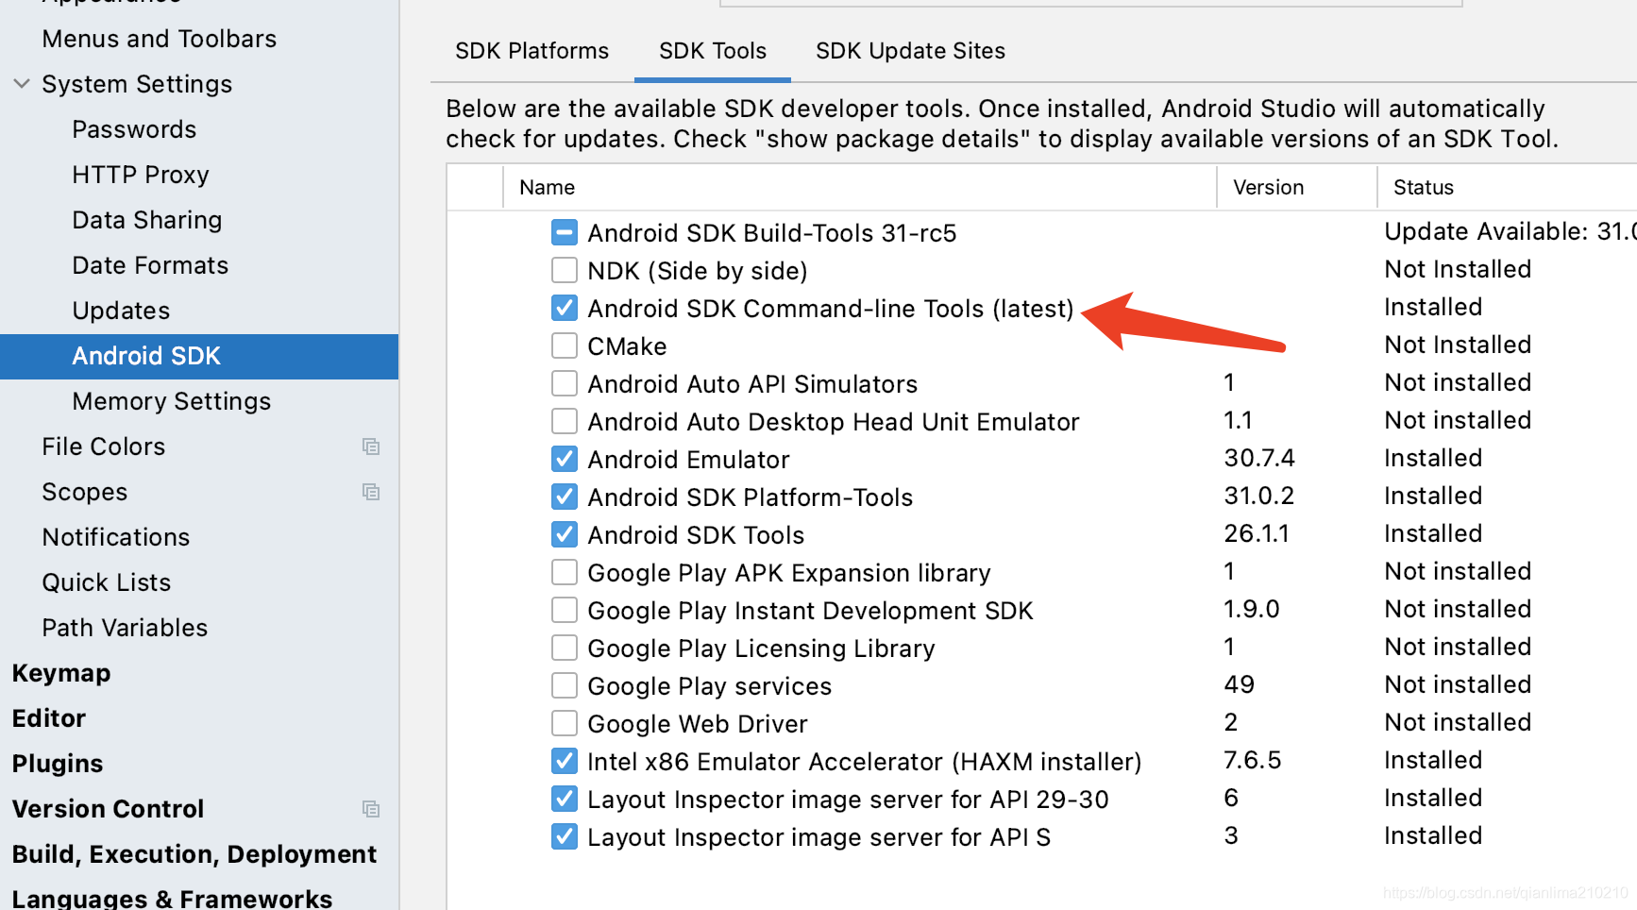Viewport: 1637px width, 910px height.
Task: Uncheck the Android SDK Tools checkbox
Action: coord(565,534)
